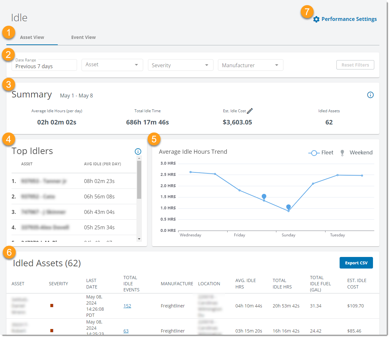Click the red severity square in first row

pos(52,306)
